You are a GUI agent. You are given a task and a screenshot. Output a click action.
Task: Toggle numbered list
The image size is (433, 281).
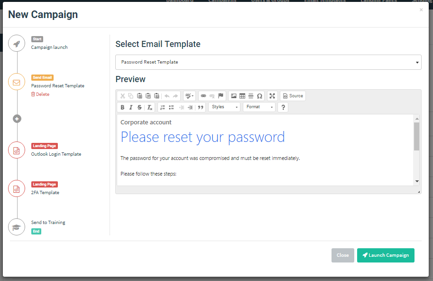(163, 107)
